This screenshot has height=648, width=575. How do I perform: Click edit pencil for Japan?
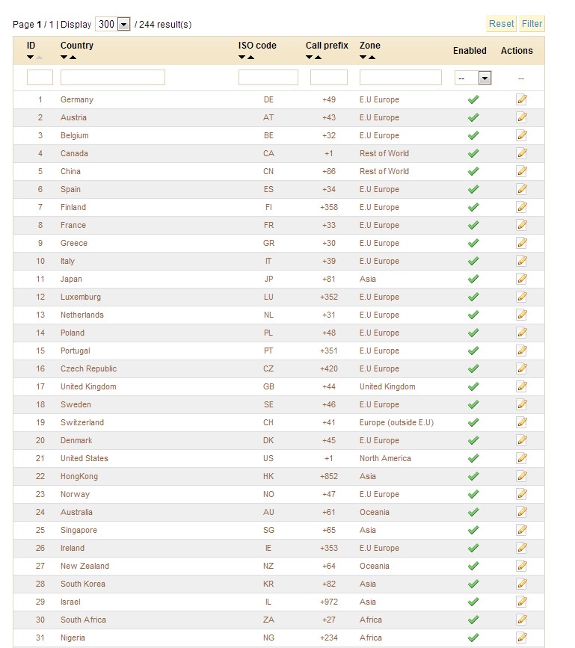tap(521, 279)
